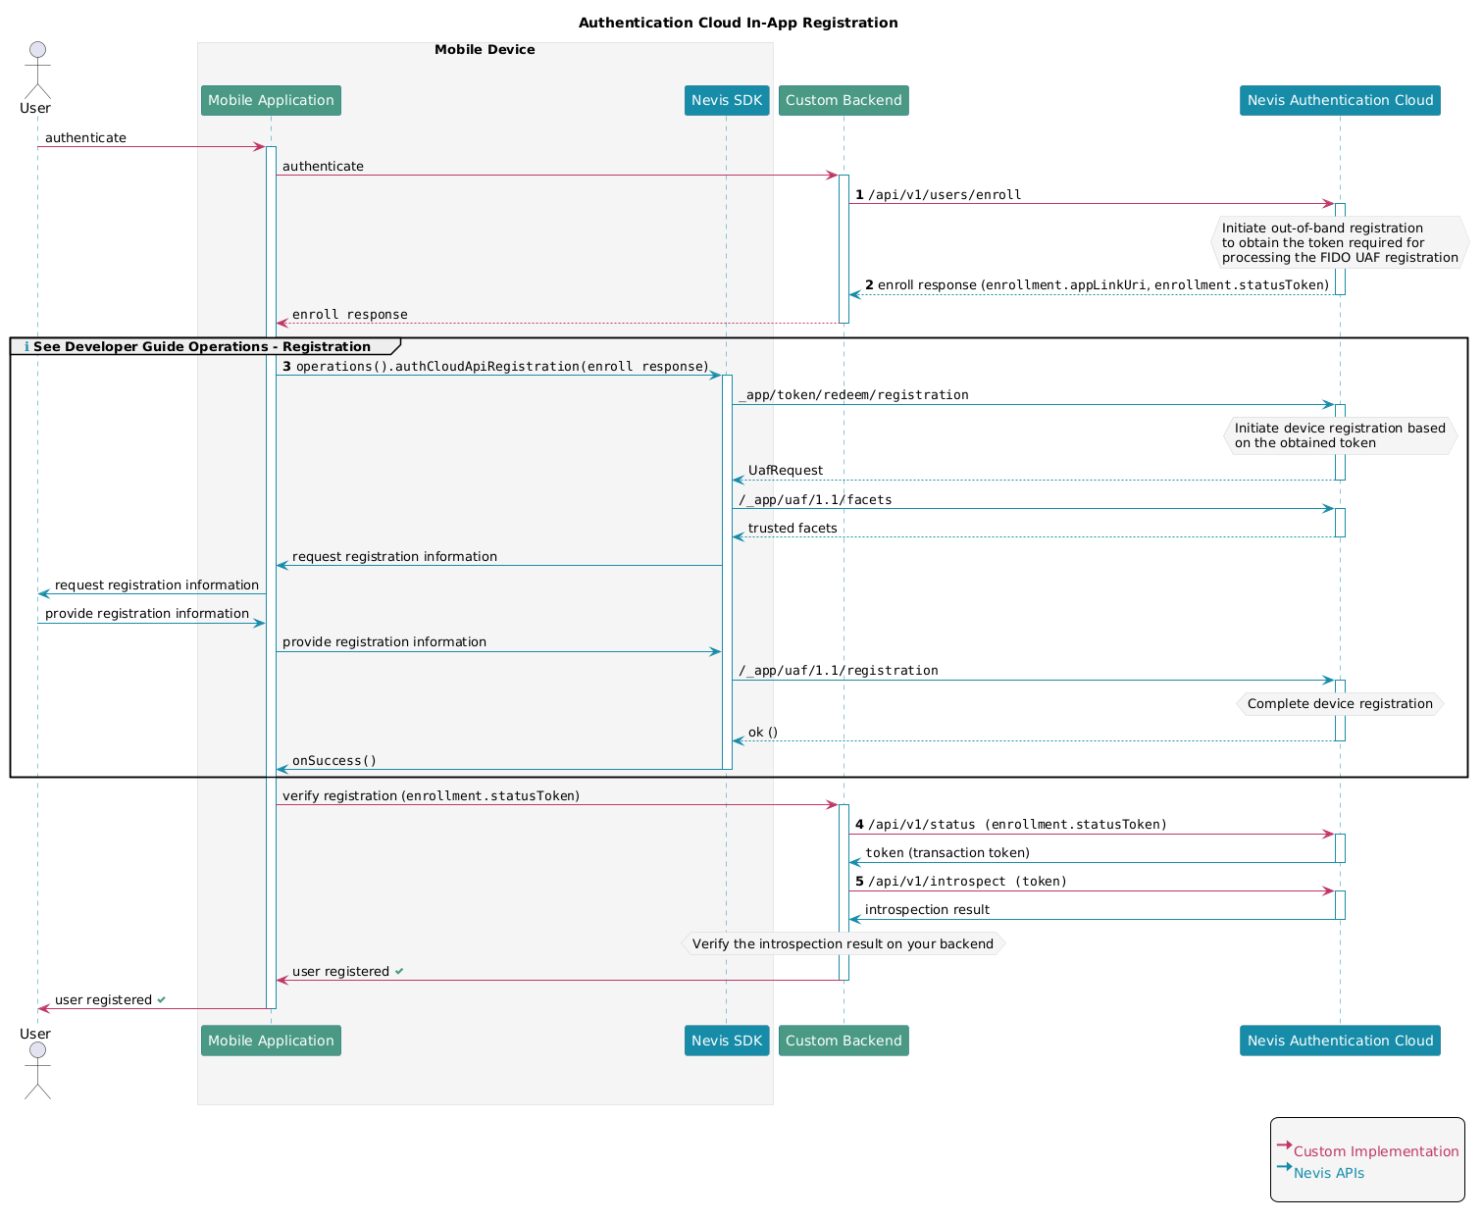Click the Complete device registration note
The image size is (1483, 1220).
click(x=1340, y=704)
